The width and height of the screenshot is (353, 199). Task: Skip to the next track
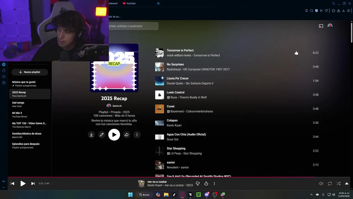pyautogui.click(x=33, y=184)
